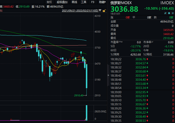The height and width of the screenshot is (123, 175).
Task: Click the -10.50% (-356.43) change value
Action: pos(159,9)
